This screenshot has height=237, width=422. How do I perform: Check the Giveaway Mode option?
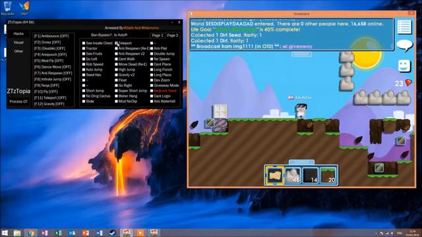152,86
